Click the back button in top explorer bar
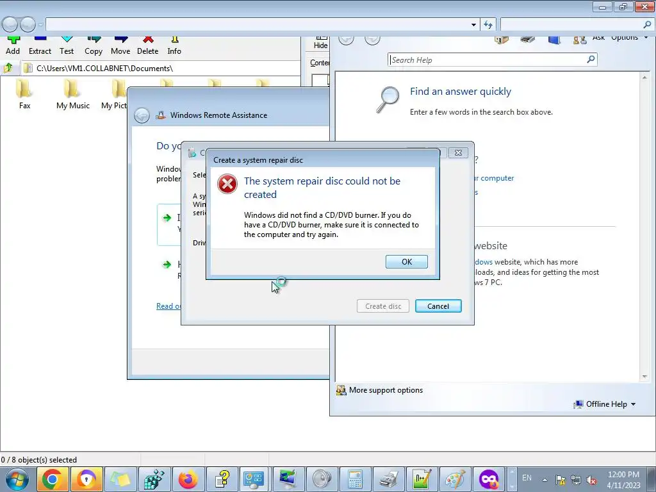This screenshot has width=656, height=492. pos(10,25)
